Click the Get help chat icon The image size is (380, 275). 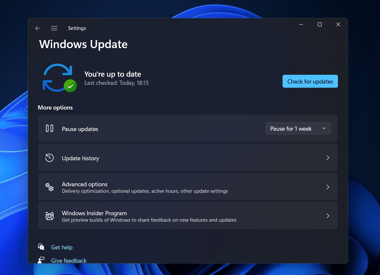click(x=41, y=247)
